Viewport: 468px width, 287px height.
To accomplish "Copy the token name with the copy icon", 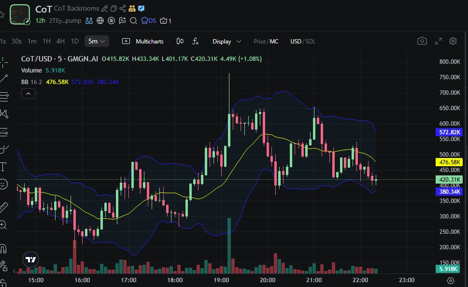I will tap(113, 9).
